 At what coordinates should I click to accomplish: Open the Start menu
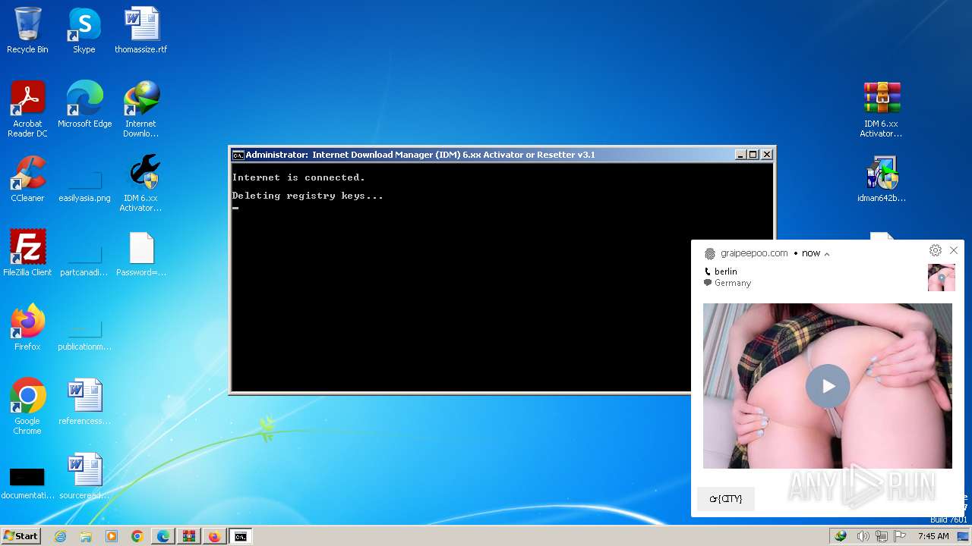click(21, 536)
